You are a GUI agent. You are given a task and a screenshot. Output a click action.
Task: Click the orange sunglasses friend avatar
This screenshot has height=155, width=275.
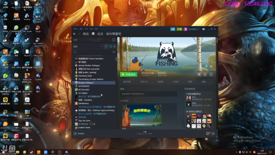pyautogui.click(x=194, y=116)
